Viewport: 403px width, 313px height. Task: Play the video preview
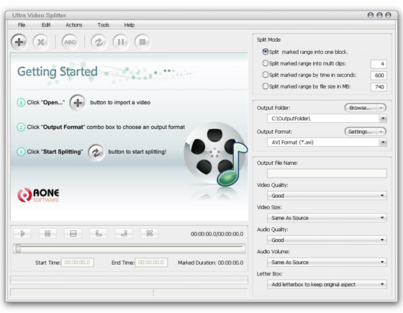22,233
